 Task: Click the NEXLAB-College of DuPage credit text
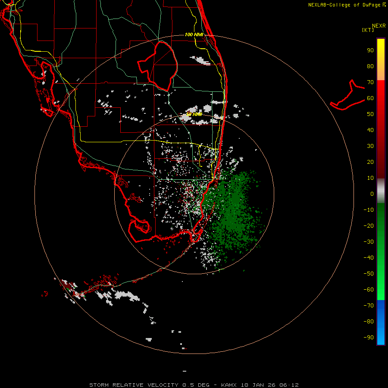tap(347, 5)
